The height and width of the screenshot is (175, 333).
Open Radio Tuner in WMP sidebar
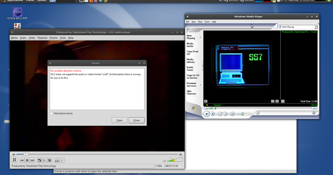pyautogui.click(x=192, y=69)
